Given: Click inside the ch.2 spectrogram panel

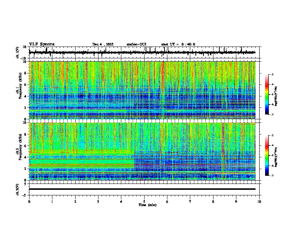Looking at the screenshot, I should (142, 151).
